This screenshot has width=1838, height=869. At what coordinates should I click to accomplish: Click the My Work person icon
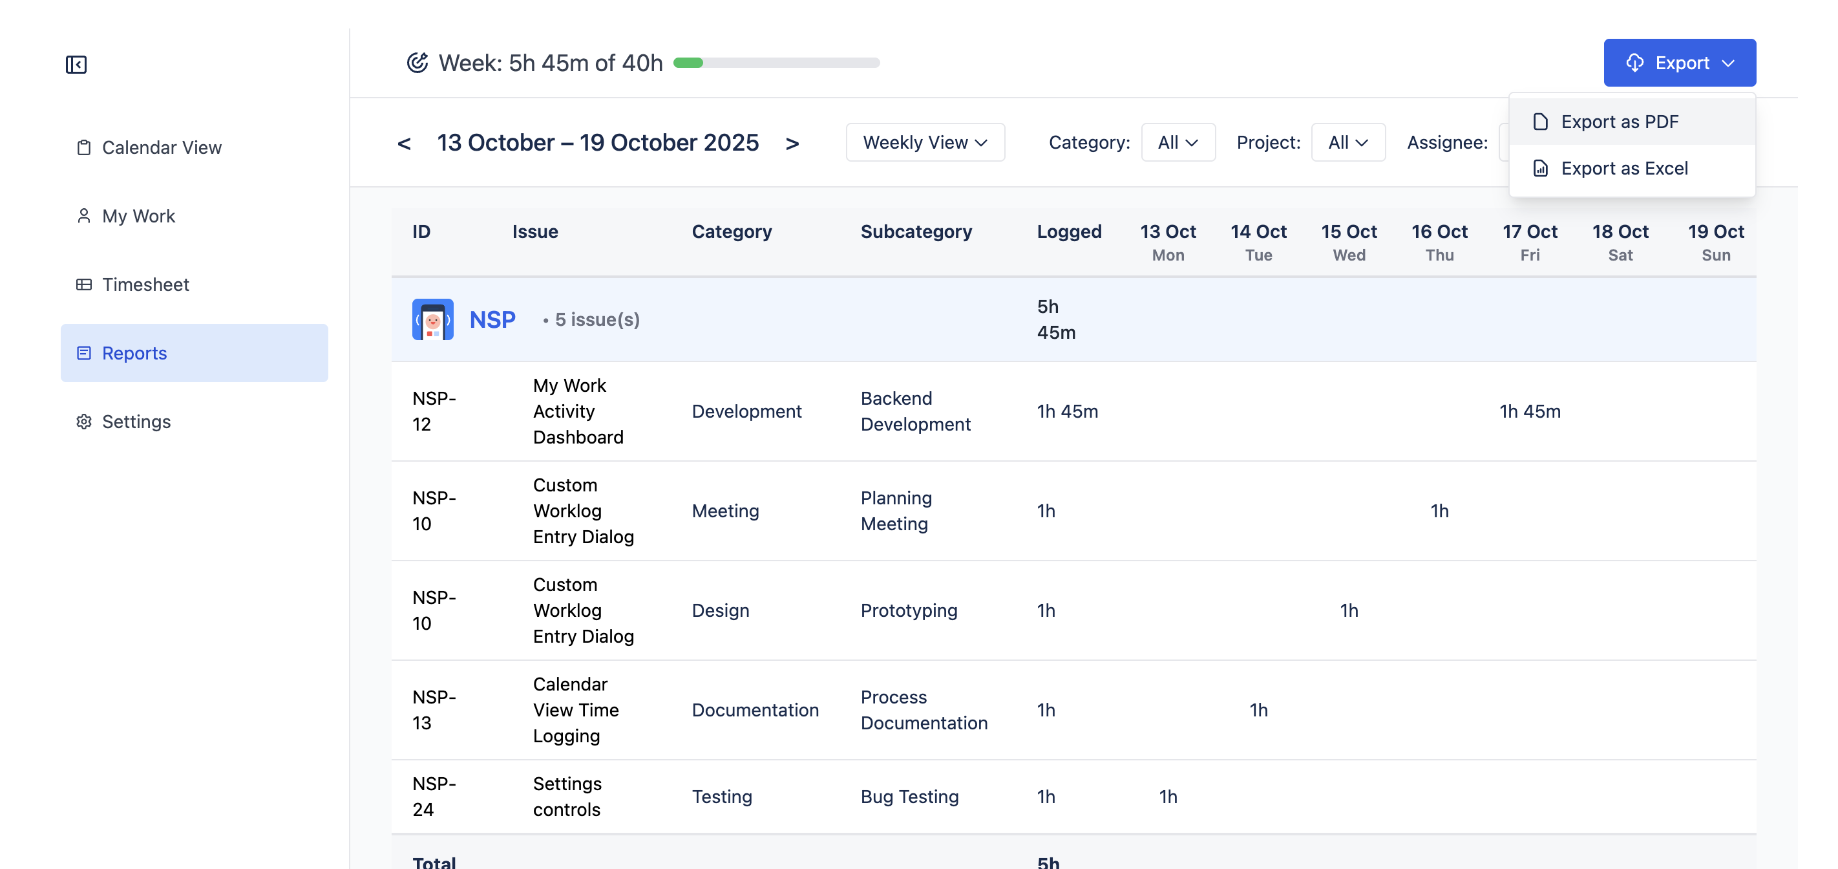click(x=83, y=216)
